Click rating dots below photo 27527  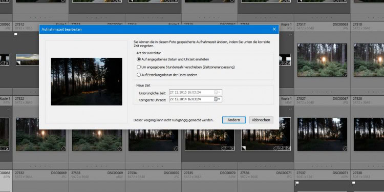[322, 166]
